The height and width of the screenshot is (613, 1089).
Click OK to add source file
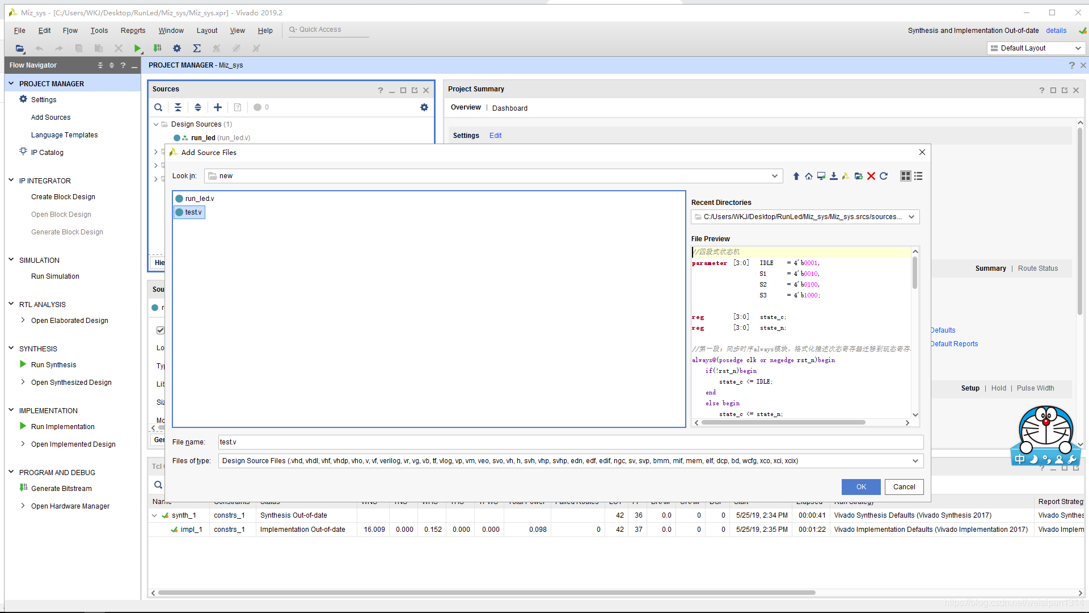(860, 487)
